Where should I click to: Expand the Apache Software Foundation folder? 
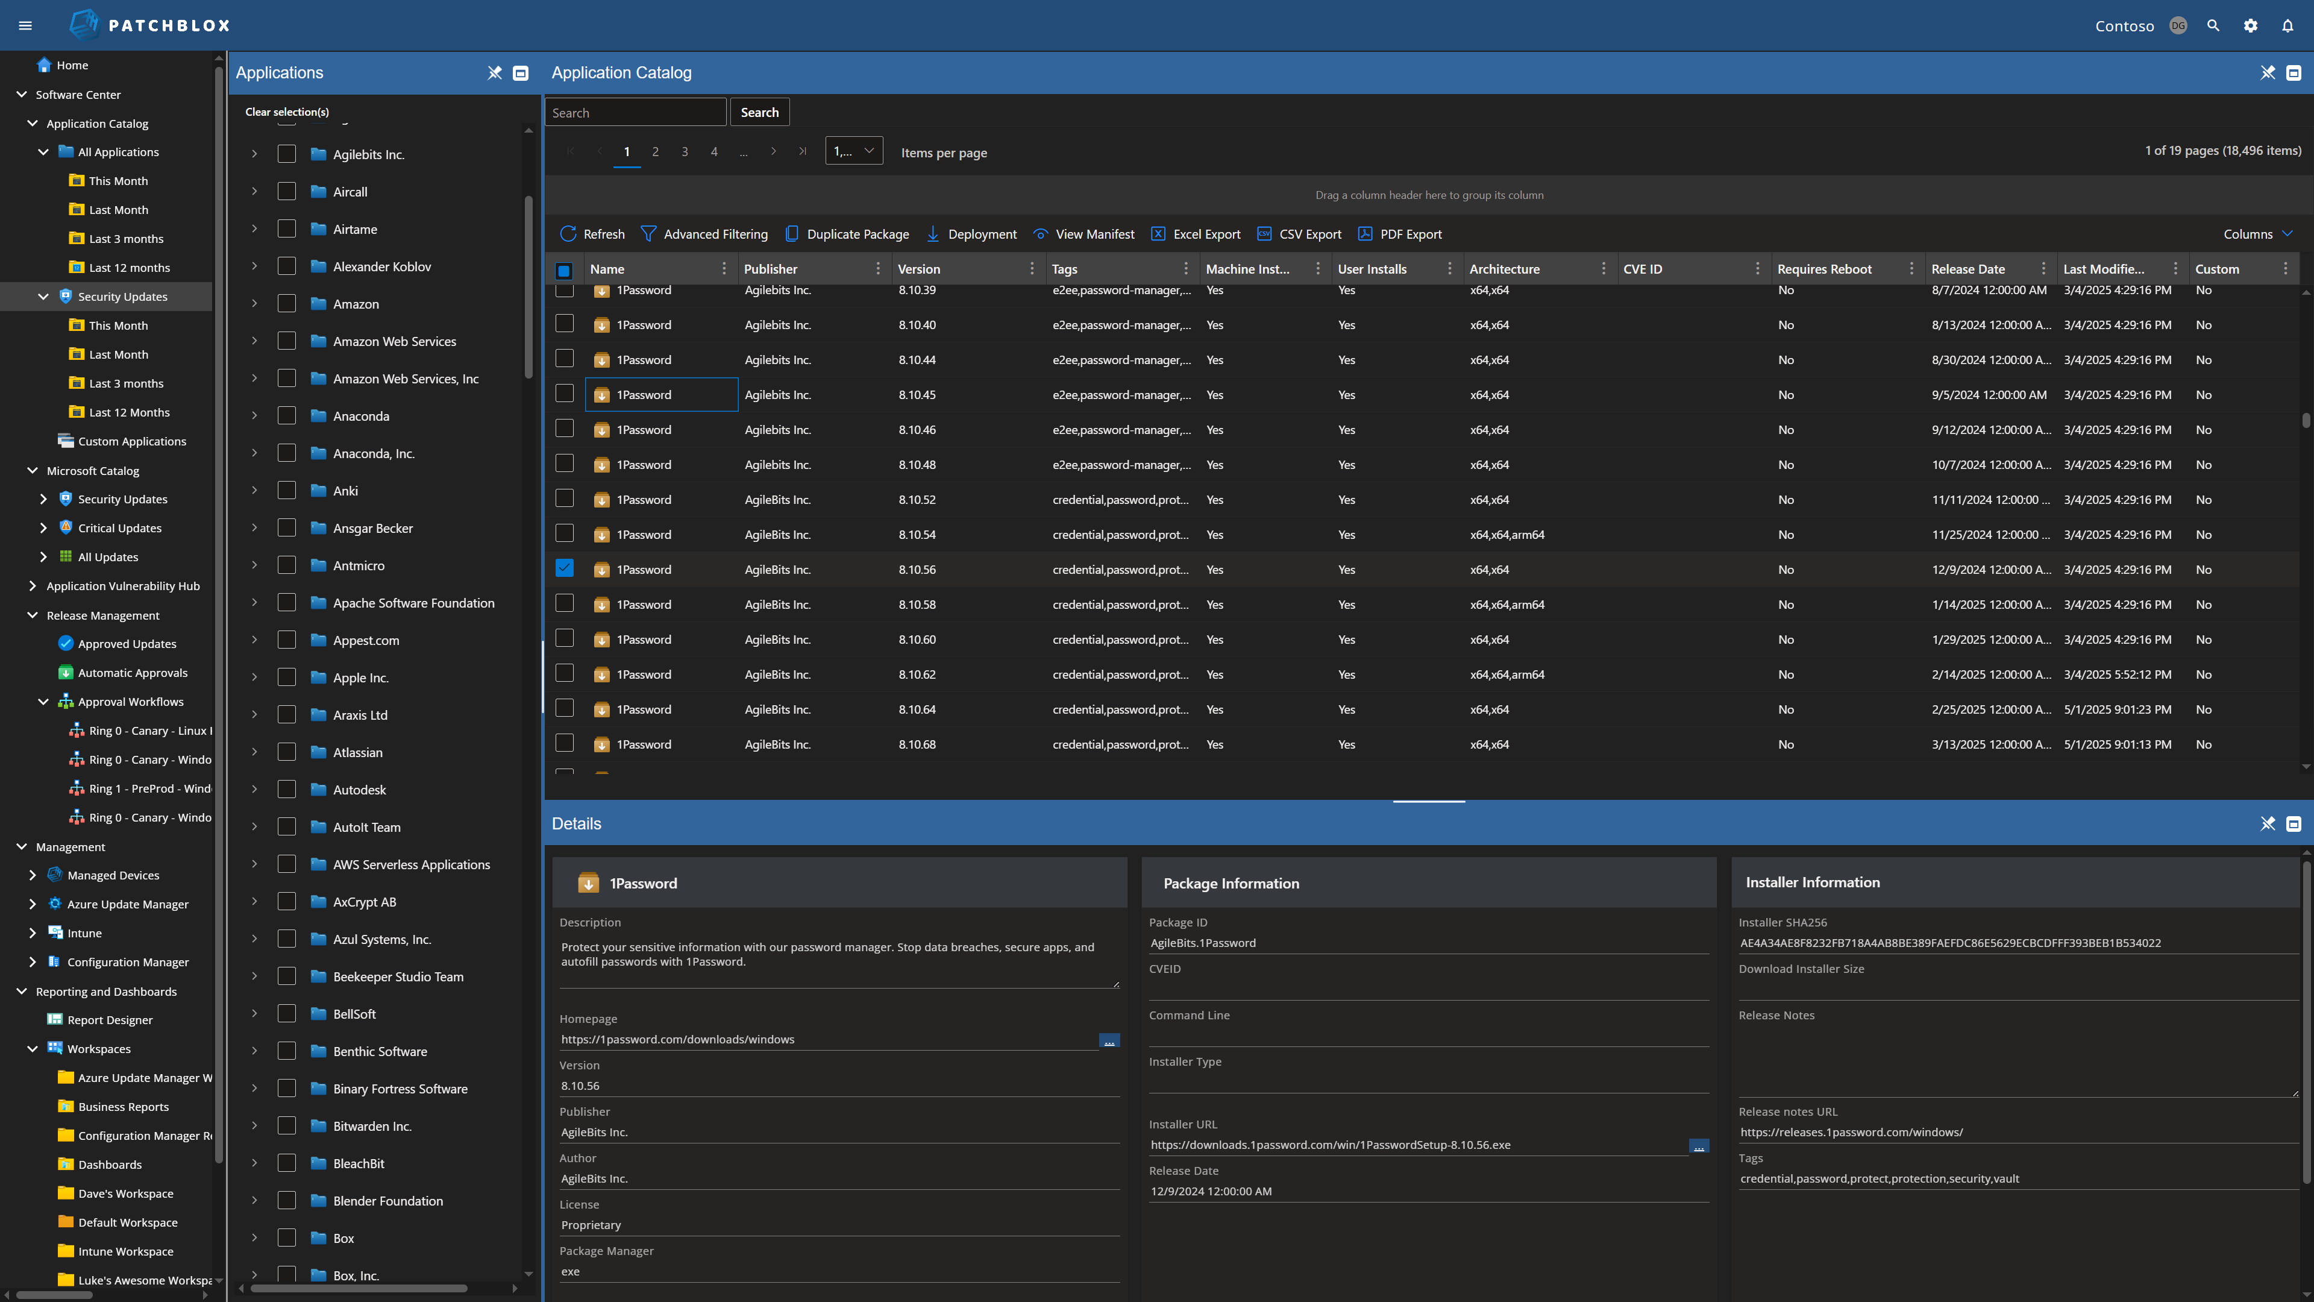tap(254, 602)
